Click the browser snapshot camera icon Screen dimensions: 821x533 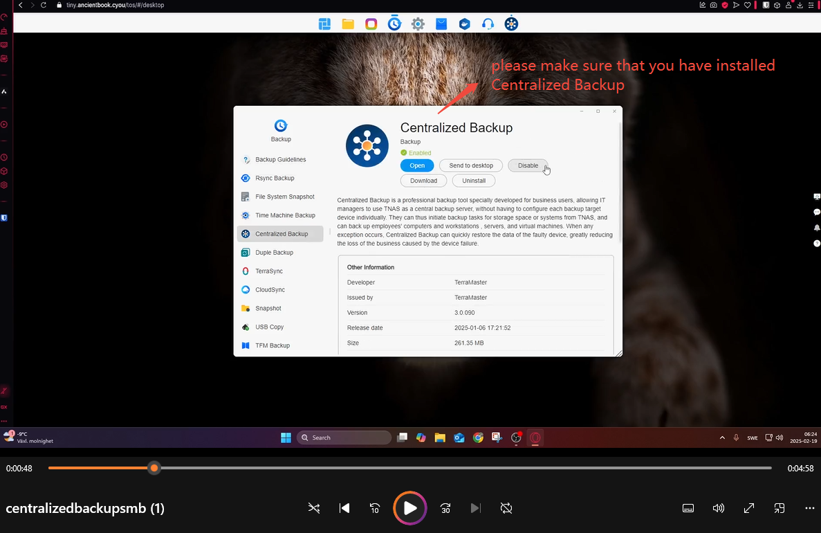(714, 6)
